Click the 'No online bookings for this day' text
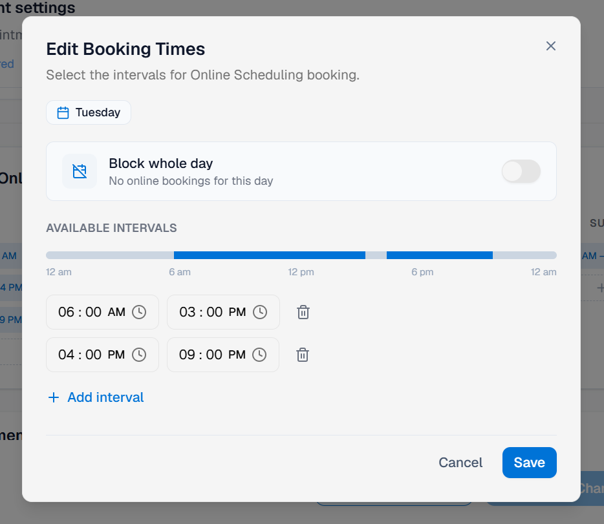 coord(191,181)
